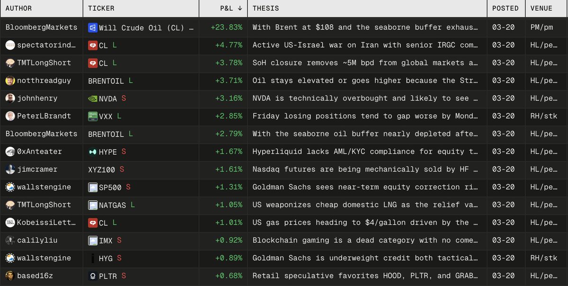Select the +1.61% P&L value
Image resolution: width=568 pixels, height=286 pixels.
tap(229, 170)
